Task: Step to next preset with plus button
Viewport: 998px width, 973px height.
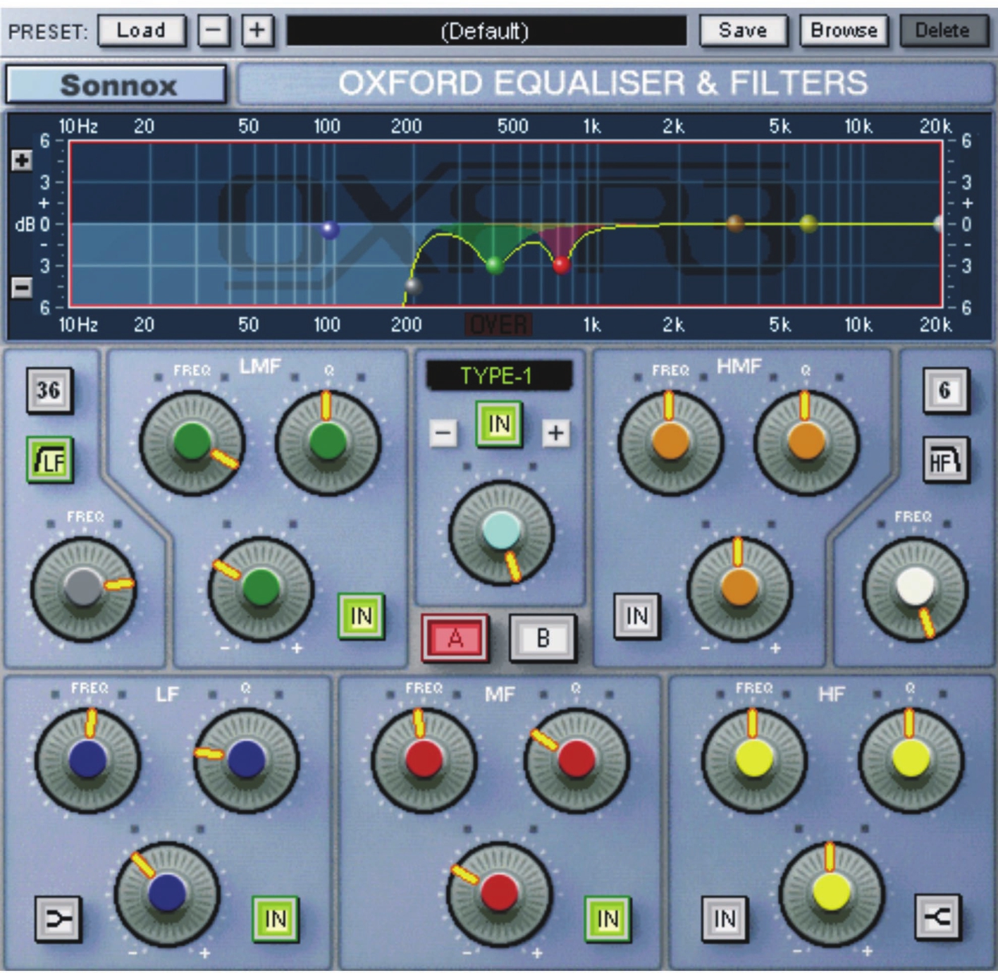Action: 257,31
